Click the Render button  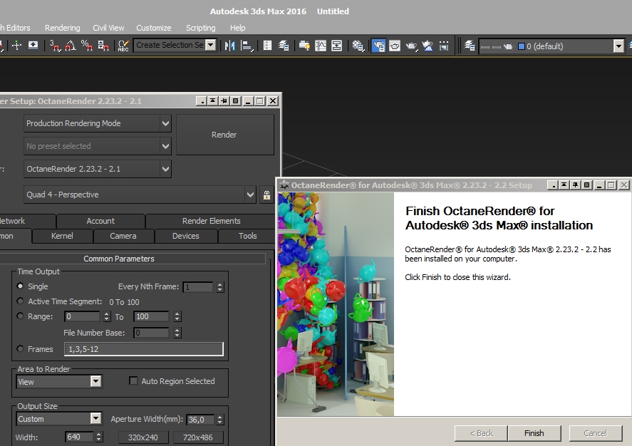[x=225, y=135]
